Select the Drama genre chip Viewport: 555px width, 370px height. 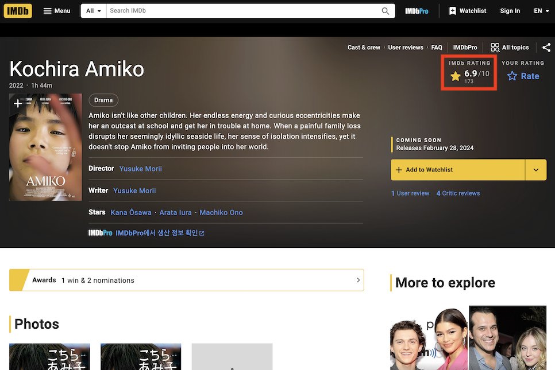tap(103, 100)
